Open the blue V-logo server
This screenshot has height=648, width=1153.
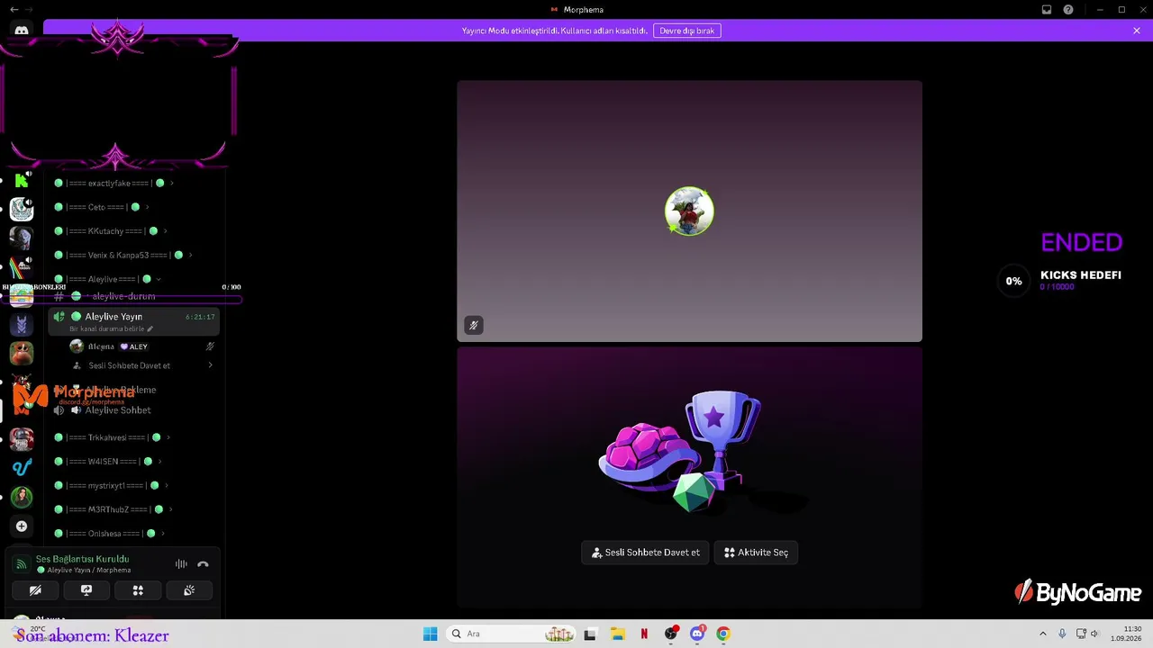tap(22, 467)
